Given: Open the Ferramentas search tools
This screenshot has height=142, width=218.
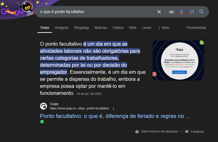Looking at the screenshot, I should click(x=196, y=28).
